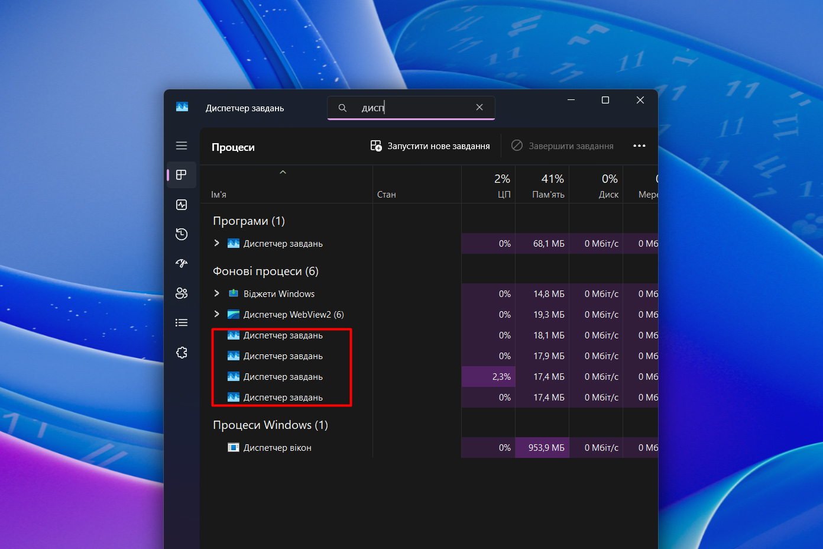Open the Services puzzle-piece sidebar icon
This screenshot has width=823, height=549.
182,353
